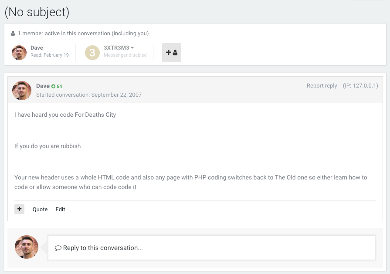This screenshot has height=274, width=390.
Task: Click the September 22, 2007 start date
Action: (x=116, y=95)
